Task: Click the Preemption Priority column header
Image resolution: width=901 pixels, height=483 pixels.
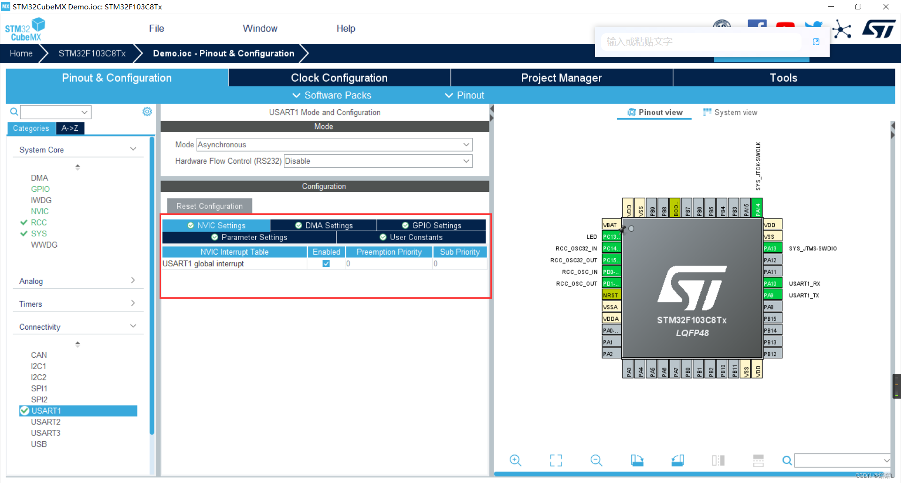Action: [x=389, y=252]
